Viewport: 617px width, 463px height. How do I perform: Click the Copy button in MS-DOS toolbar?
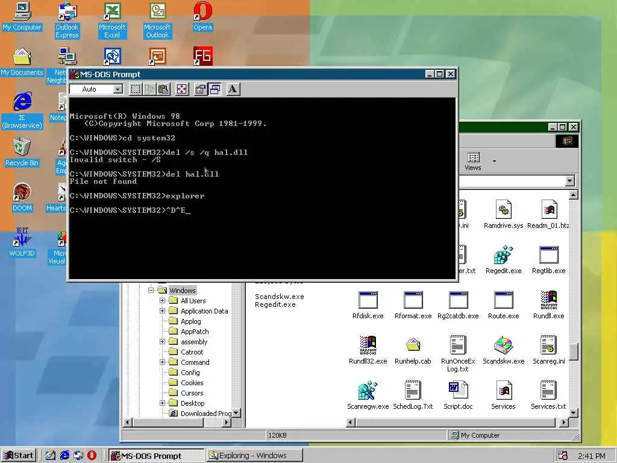(149, 89)
